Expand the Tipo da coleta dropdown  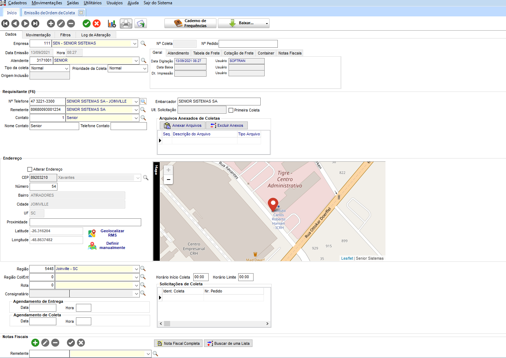click(x=66, y=68)
